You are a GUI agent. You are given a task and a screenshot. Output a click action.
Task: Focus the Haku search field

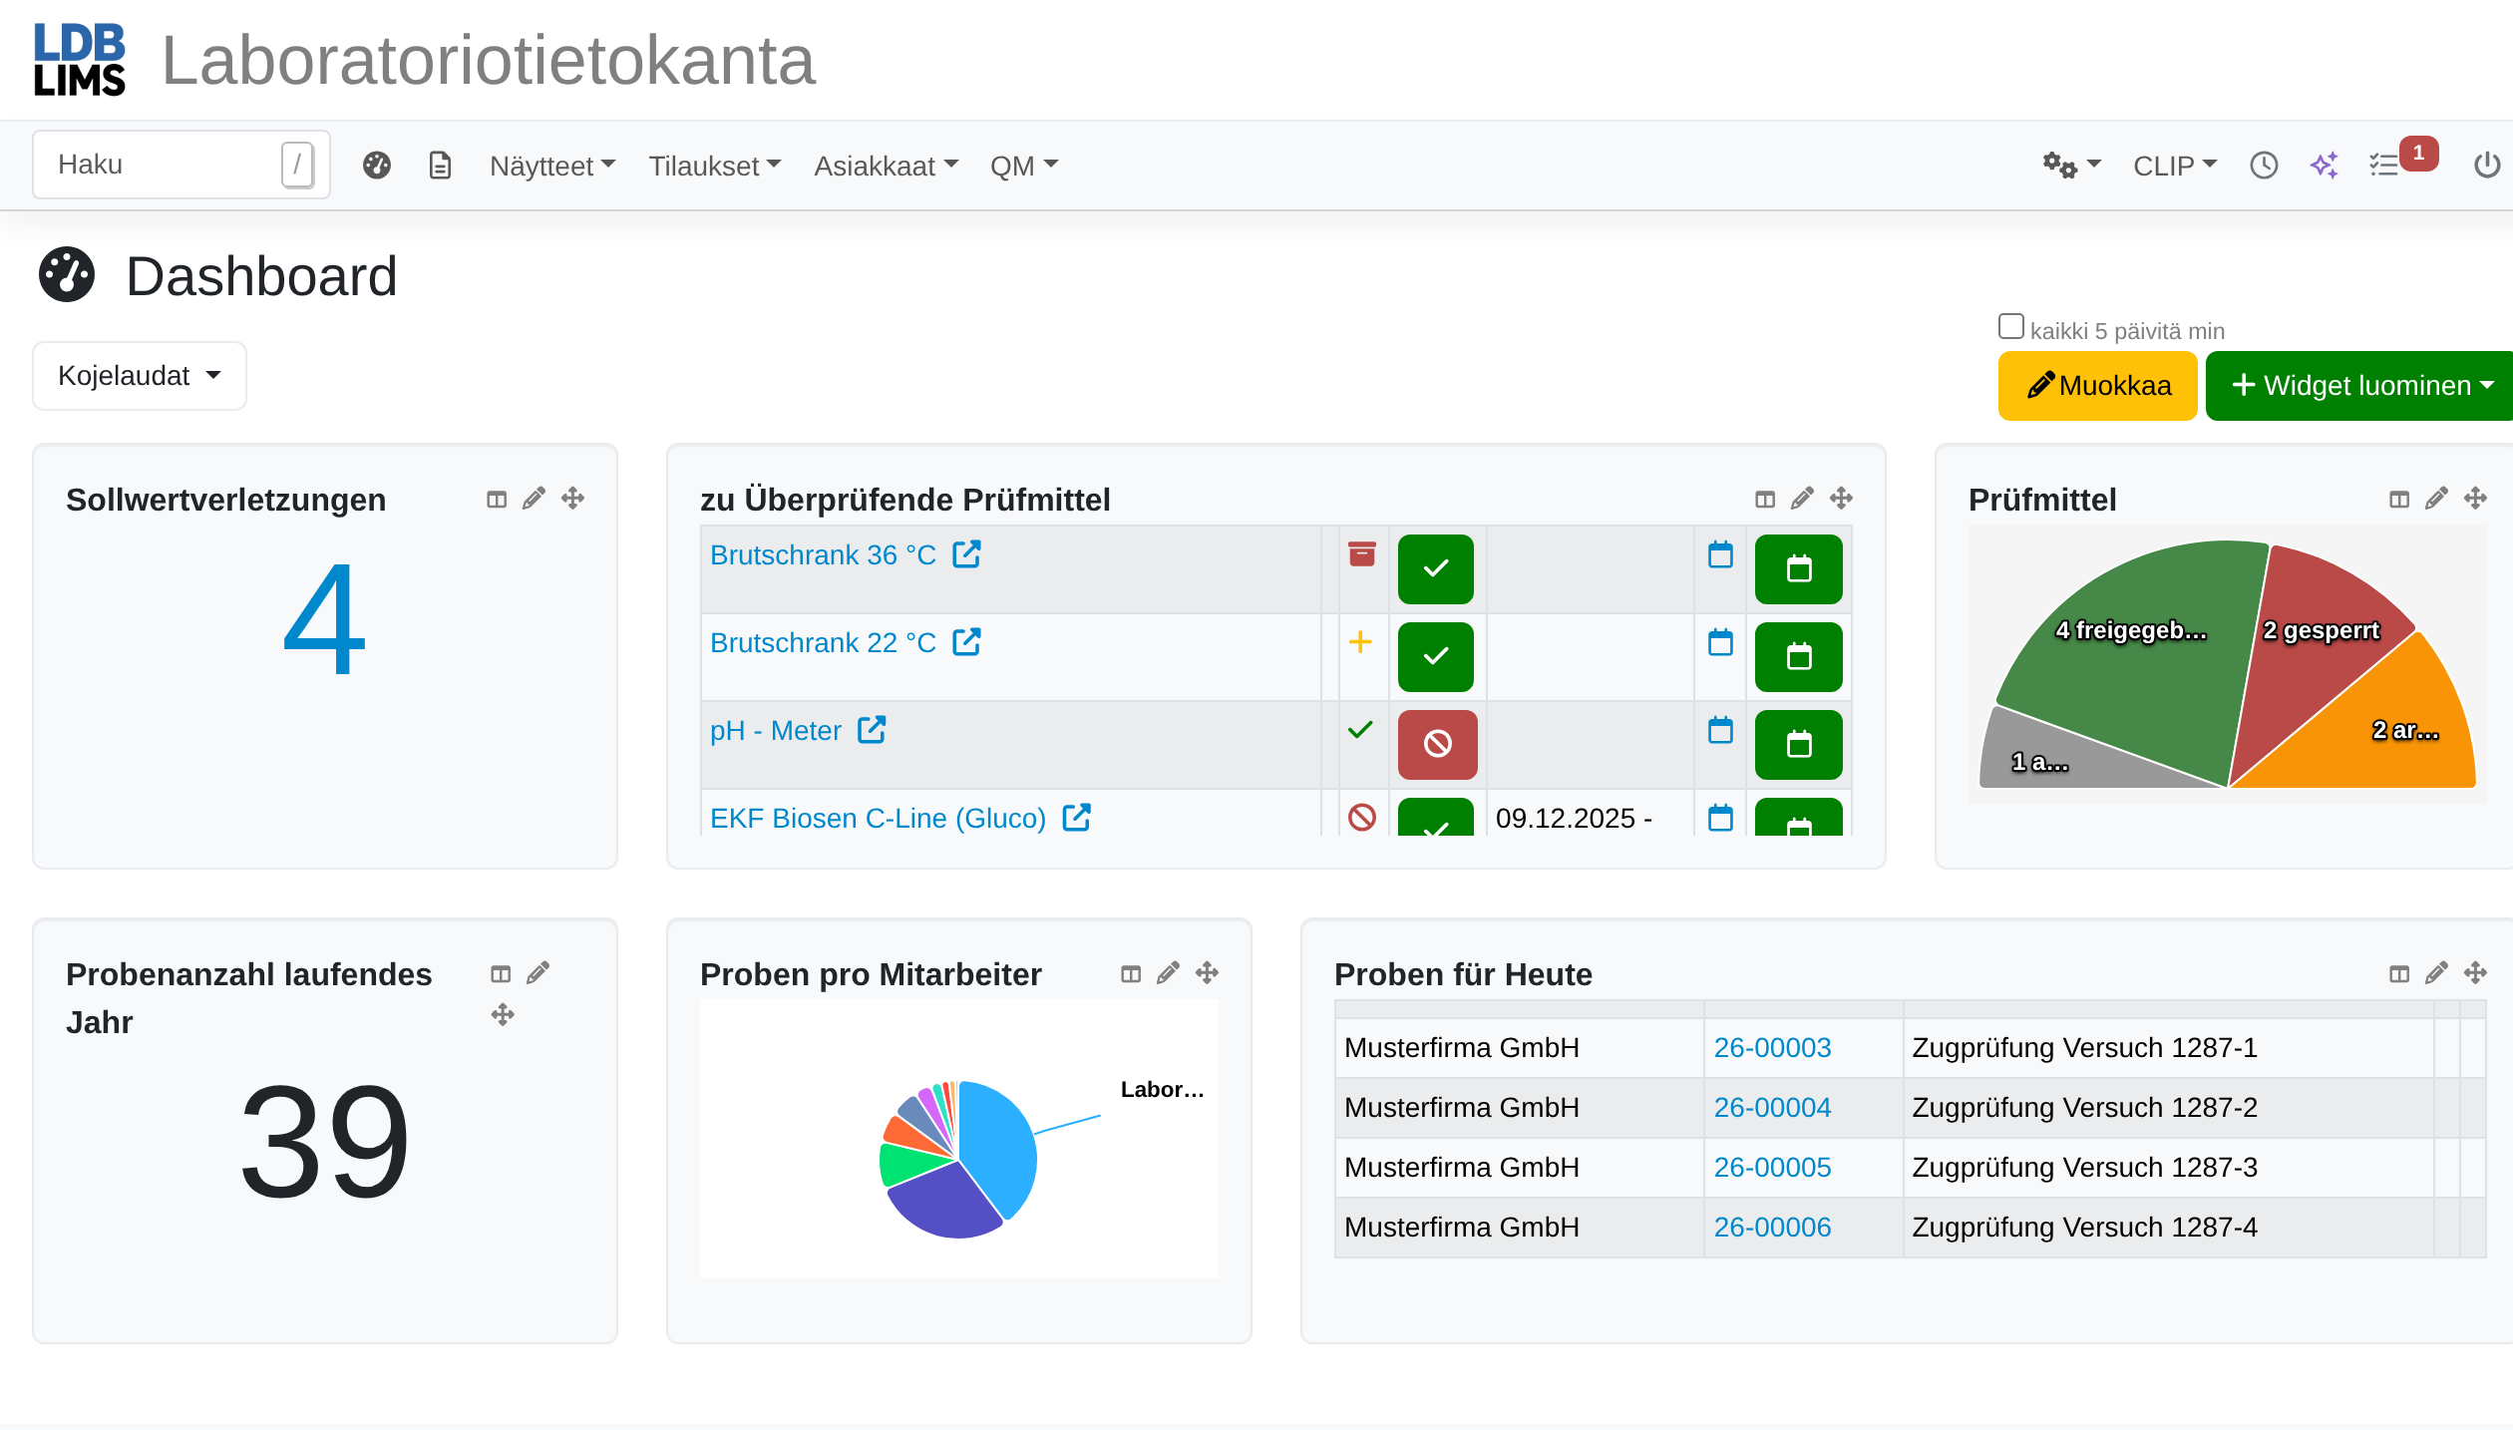tap(181, 165)
